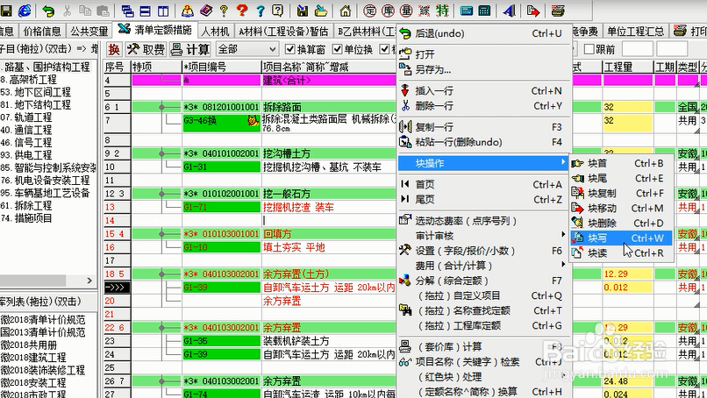
Task: Expand the 块操作 submenu entry
Action: click(484, 163)
